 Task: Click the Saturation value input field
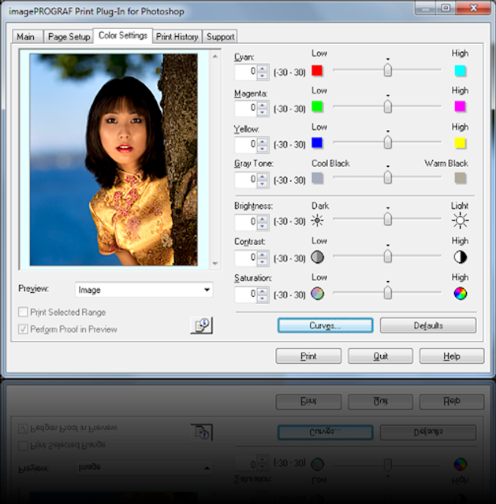(246, 295)
